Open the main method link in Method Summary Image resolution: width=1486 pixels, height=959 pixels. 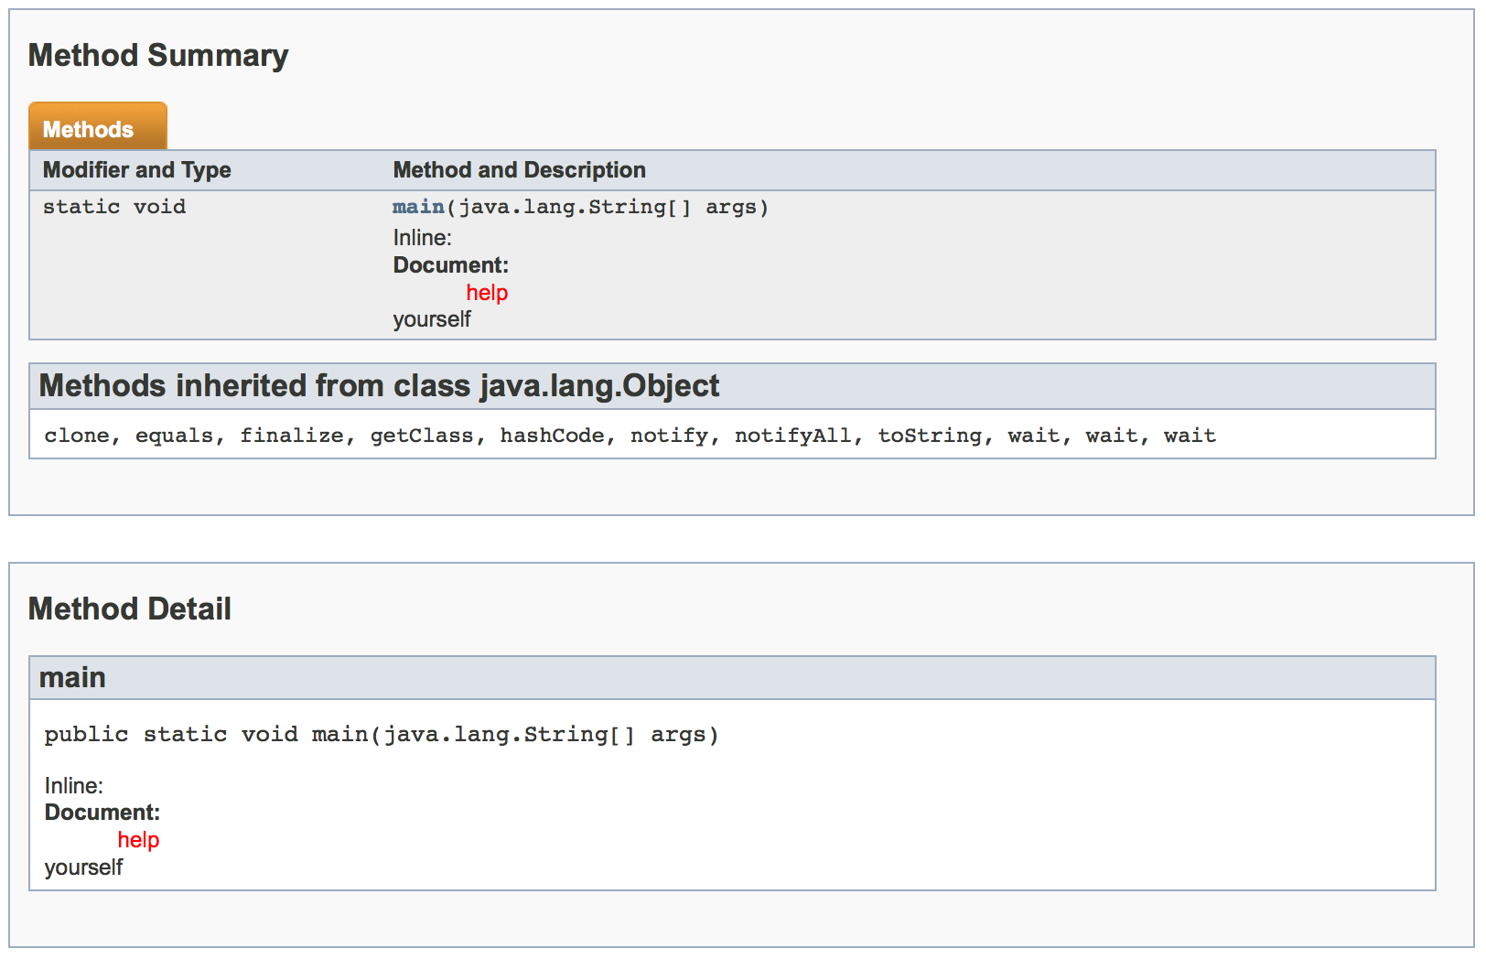click(418, 207)
